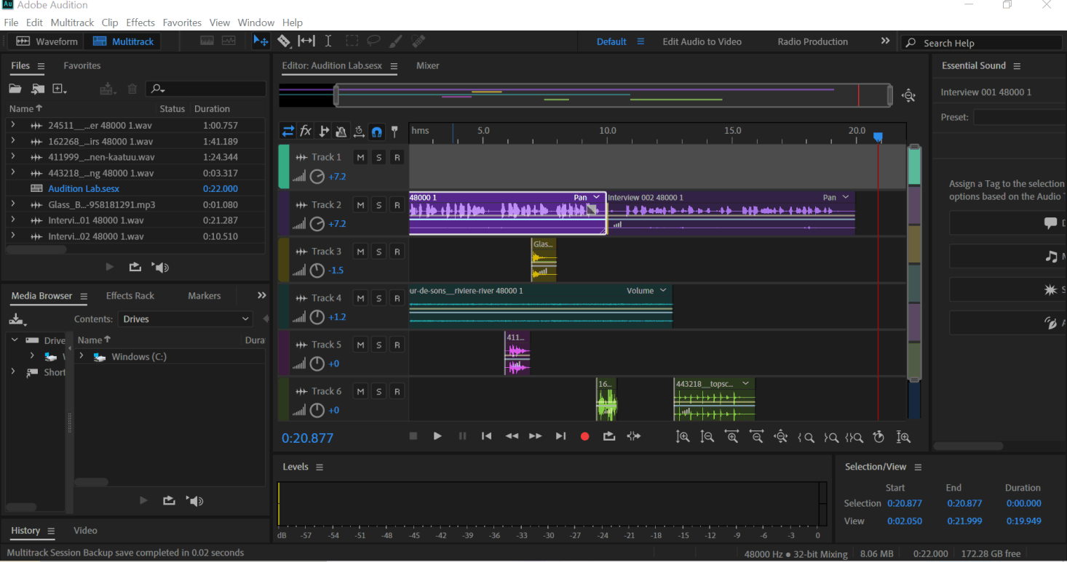
Task: Arm Track 3 for record
Action: tap(397, 252)
